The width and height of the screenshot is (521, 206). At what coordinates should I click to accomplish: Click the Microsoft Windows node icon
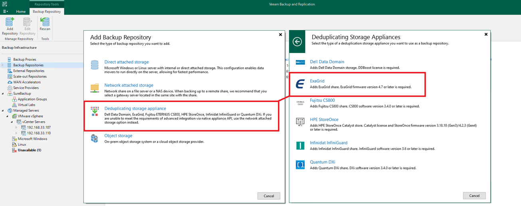(x=14, y=139)
